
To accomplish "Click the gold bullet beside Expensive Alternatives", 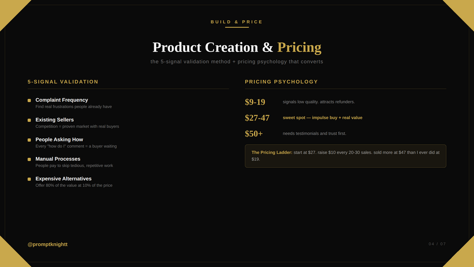I will [29, 179].
